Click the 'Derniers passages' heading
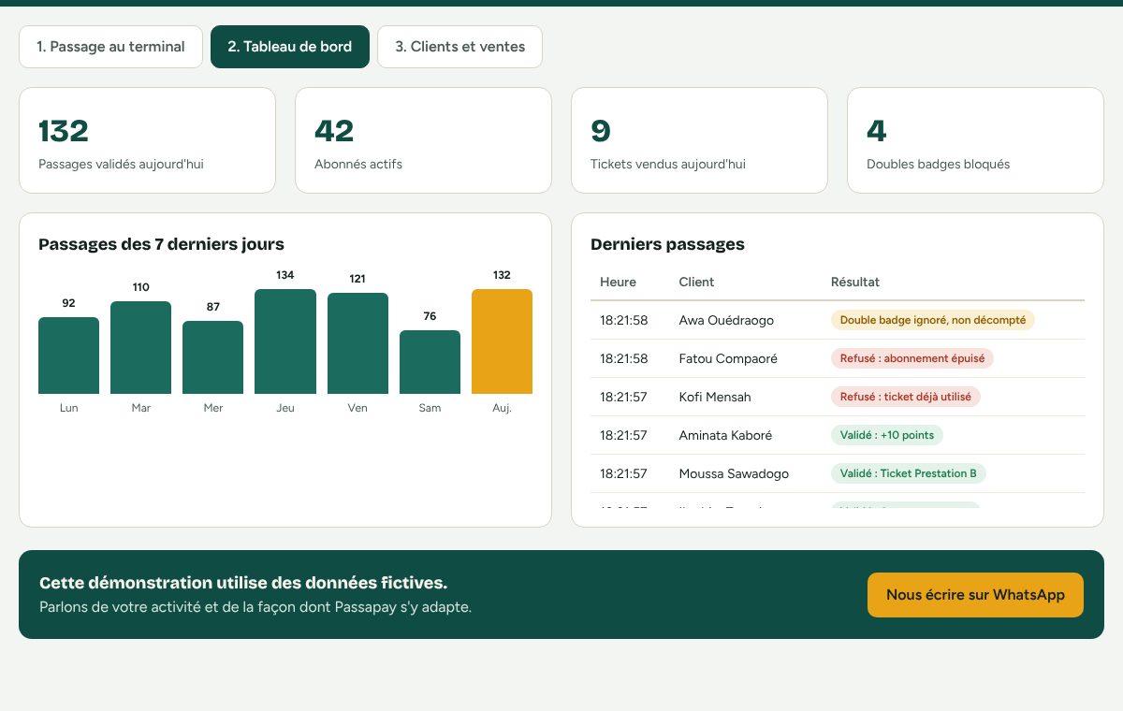Screen dimensions: 1123x711 [x=667, y=244]
